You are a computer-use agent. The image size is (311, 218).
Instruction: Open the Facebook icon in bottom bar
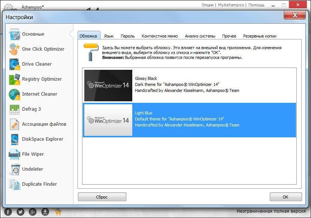pos(8,212)
